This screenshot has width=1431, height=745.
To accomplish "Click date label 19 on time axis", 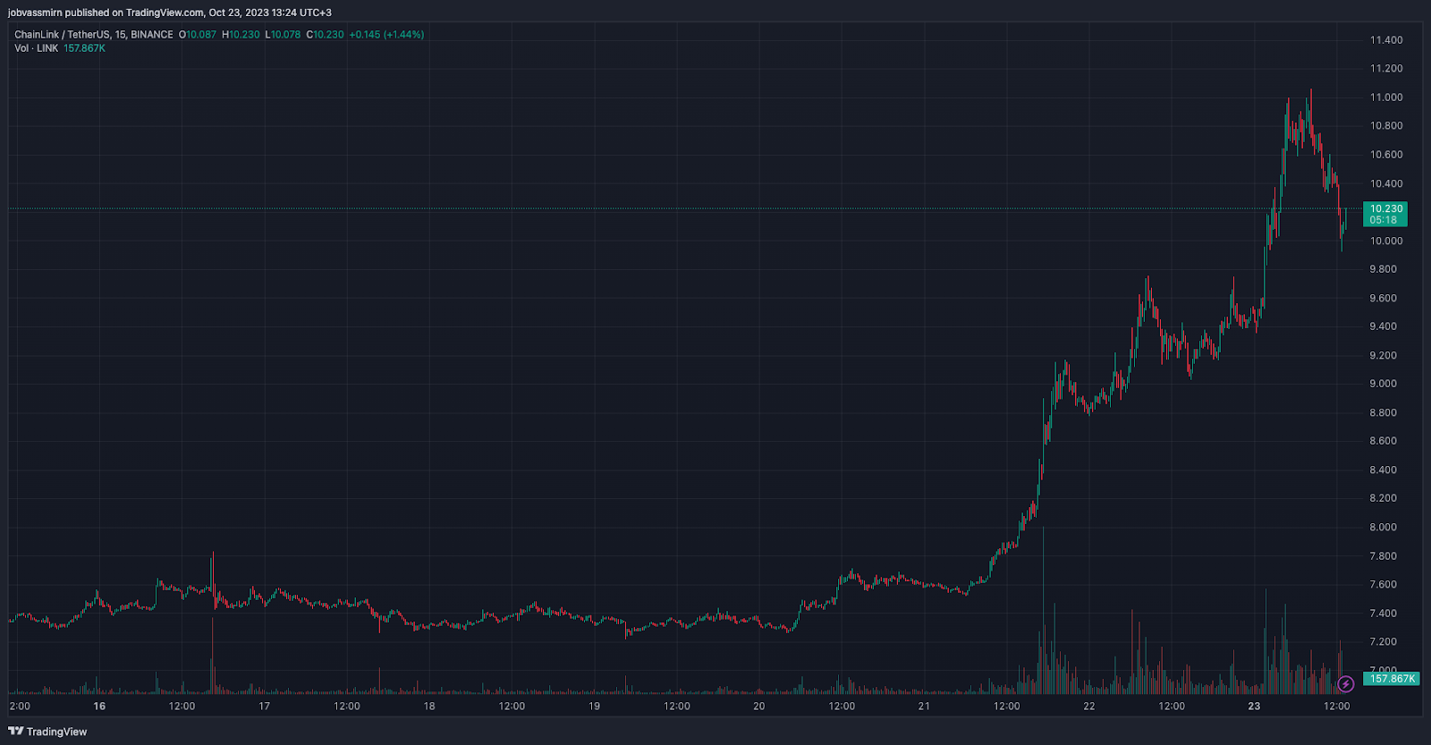I will tap(594, 706).
